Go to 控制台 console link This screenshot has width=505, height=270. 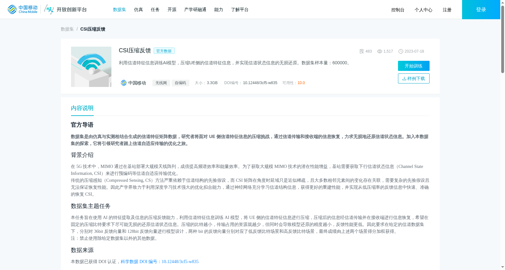(x=398, y=10)
